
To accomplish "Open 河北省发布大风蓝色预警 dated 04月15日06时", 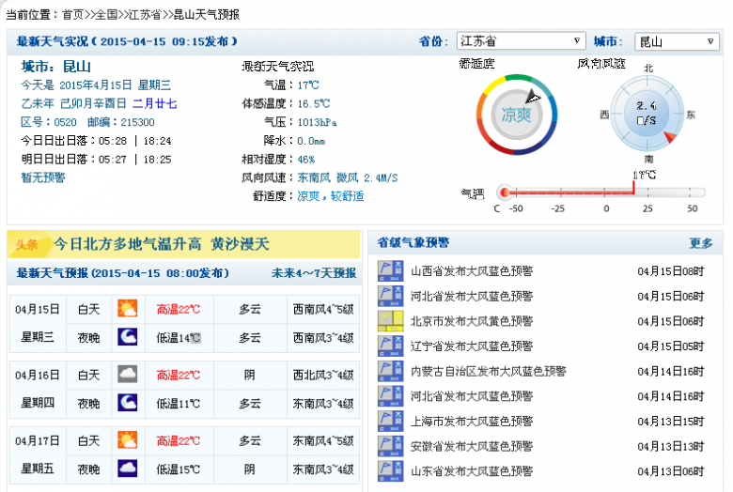I will click(472, 296).
